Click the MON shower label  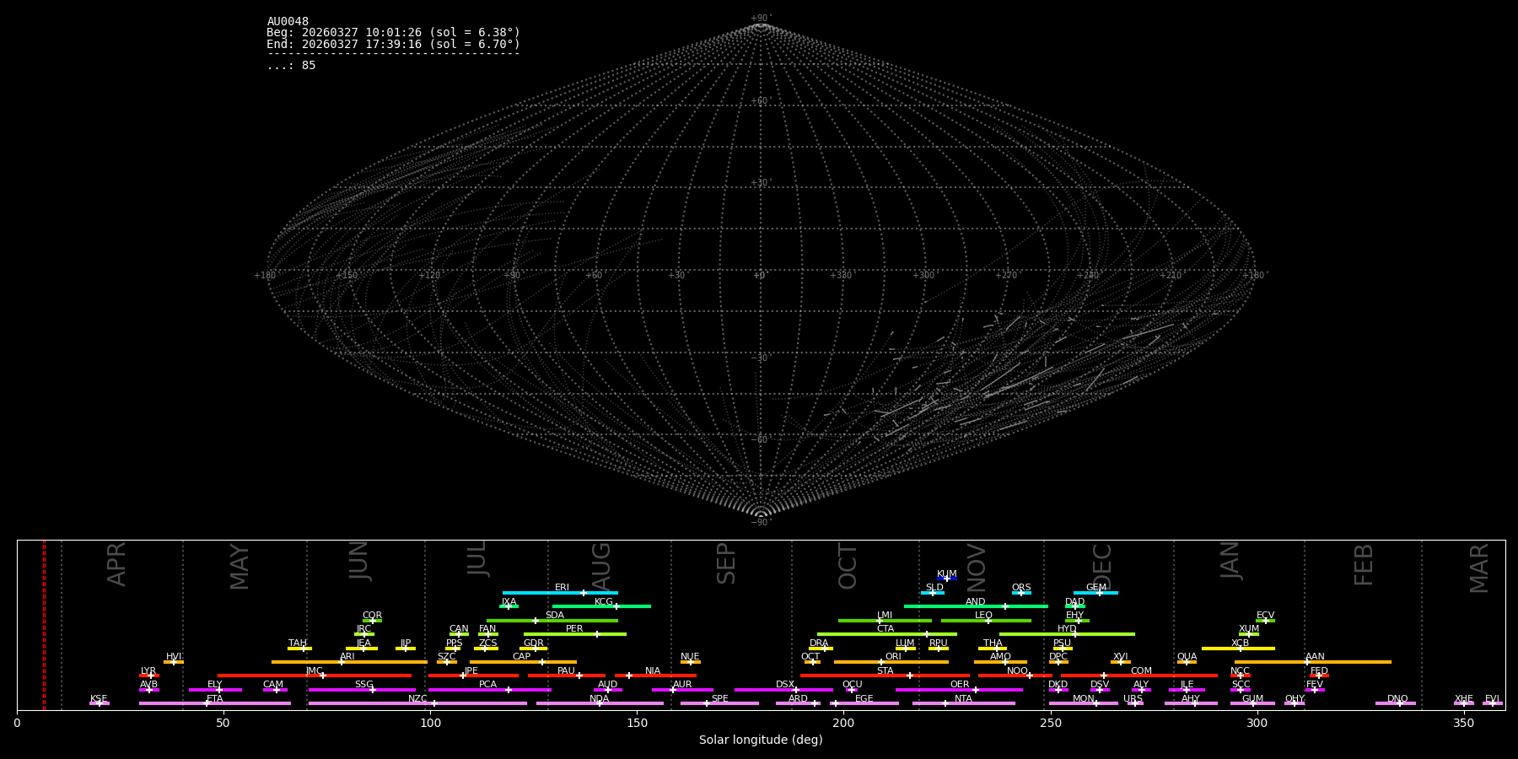pyautogui.click(x=1083, y=699)
